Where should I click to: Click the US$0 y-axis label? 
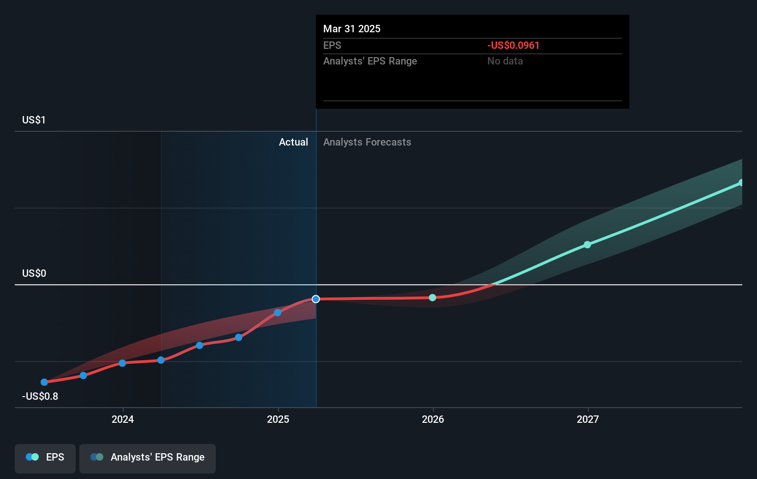(x=34, y=274)
